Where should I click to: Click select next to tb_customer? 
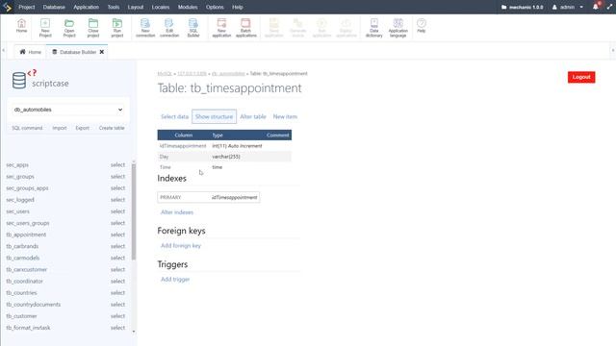coord(117,316)
